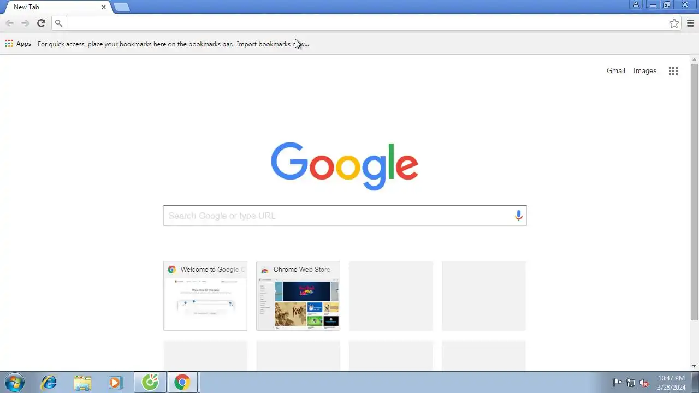The image size is (699, 393).
Task: Click the muted volume tray icon
Action: (x=644, y=383)
